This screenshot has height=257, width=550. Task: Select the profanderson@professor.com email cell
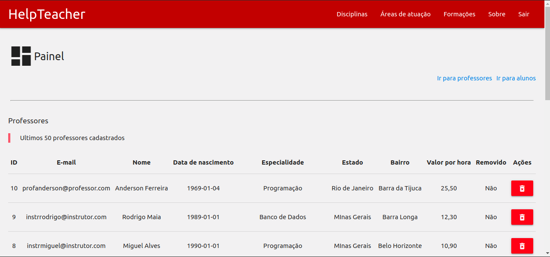66,188
